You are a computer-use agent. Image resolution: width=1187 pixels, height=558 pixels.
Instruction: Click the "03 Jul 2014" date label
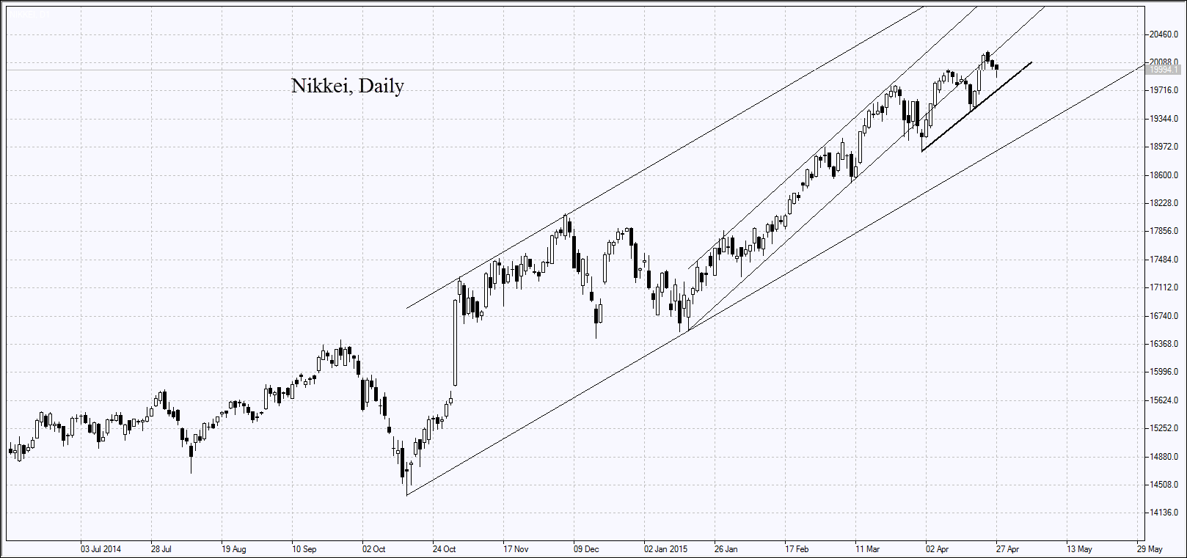pyautogui.click(x=101, y=548)
